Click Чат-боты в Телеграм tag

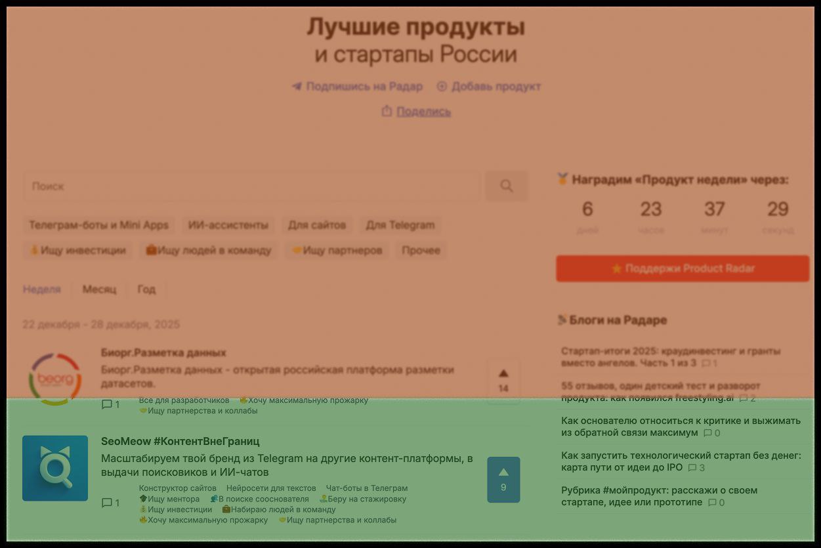point(367,488)
